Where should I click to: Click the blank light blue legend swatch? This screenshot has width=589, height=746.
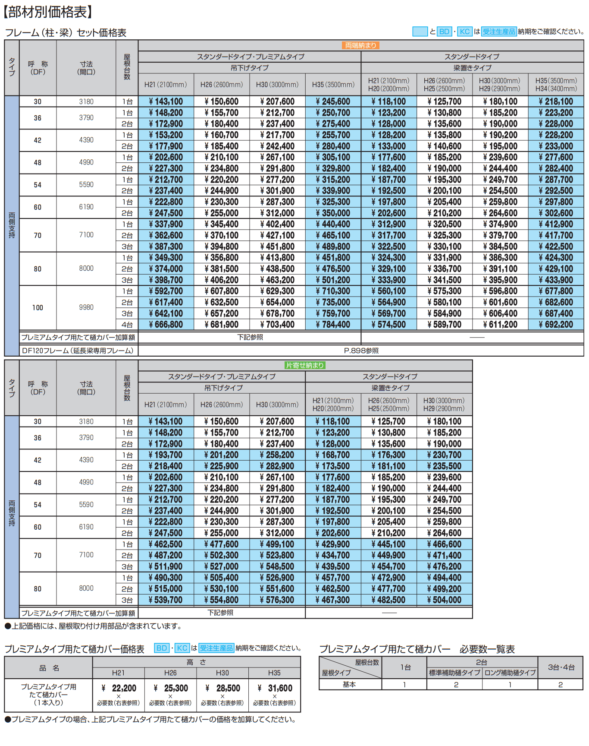click(x=420, y=32)
